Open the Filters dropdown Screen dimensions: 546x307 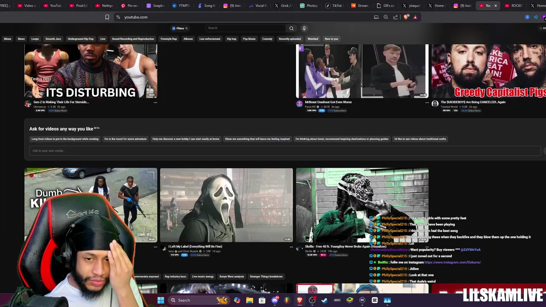click(x=180, y=28)
